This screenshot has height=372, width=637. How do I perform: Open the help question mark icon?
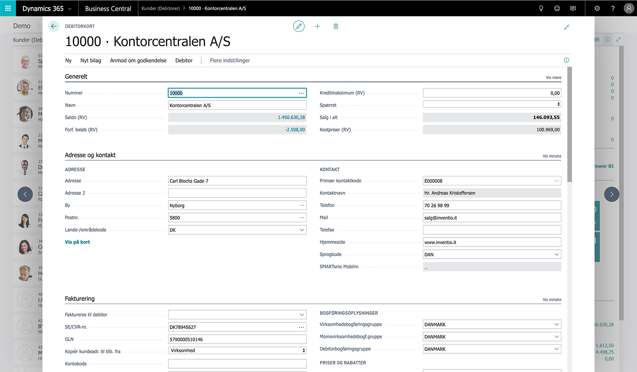click(613, 8)
